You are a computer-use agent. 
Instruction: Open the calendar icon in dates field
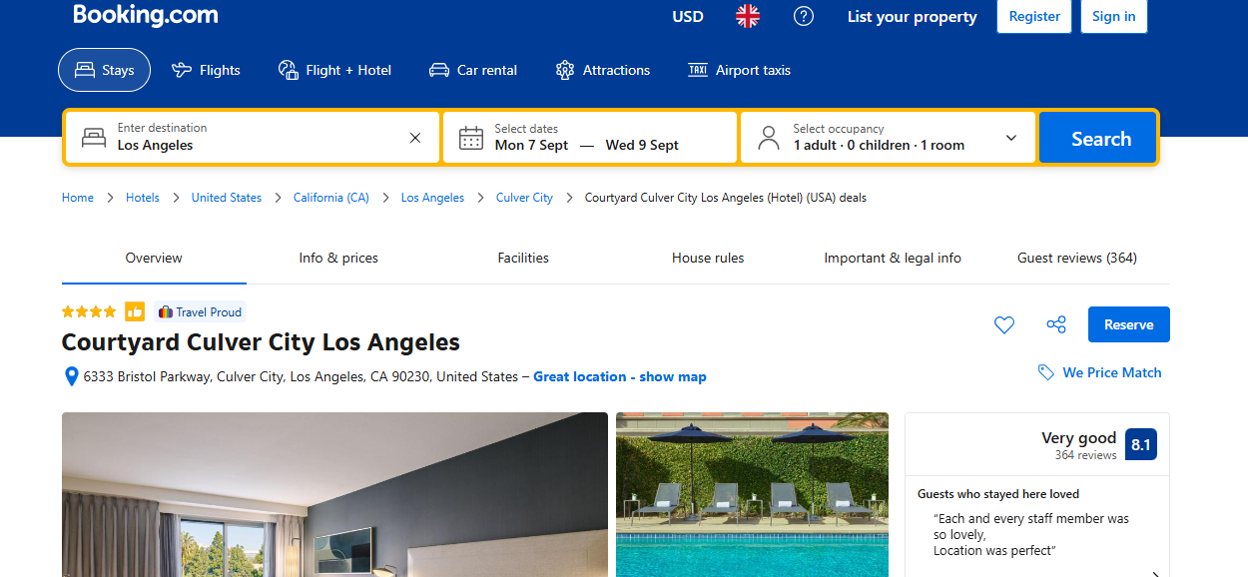pyautogui.click(x=470, y=138)
